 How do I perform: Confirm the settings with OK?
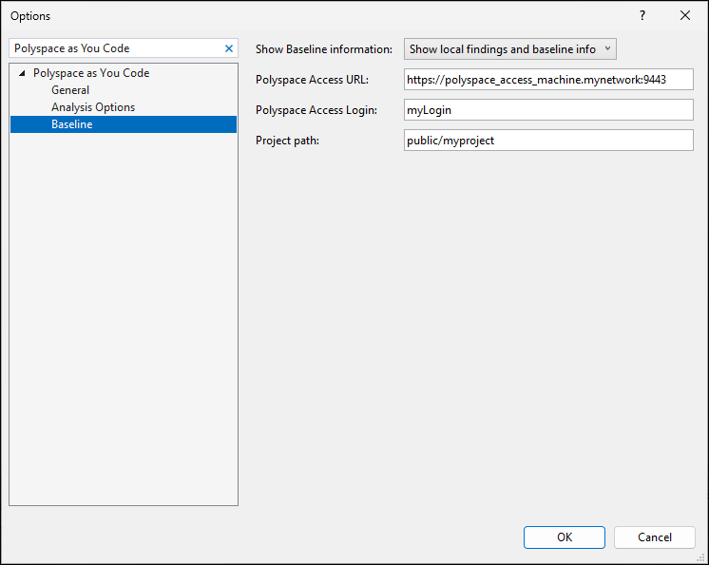pos(564,537)
